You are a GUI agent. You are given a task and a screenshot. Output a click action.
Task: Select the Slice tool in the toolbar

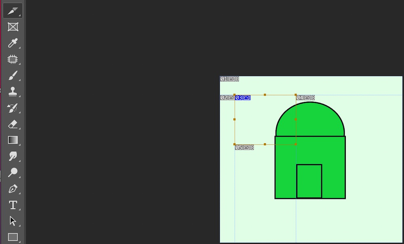[13, 11]
